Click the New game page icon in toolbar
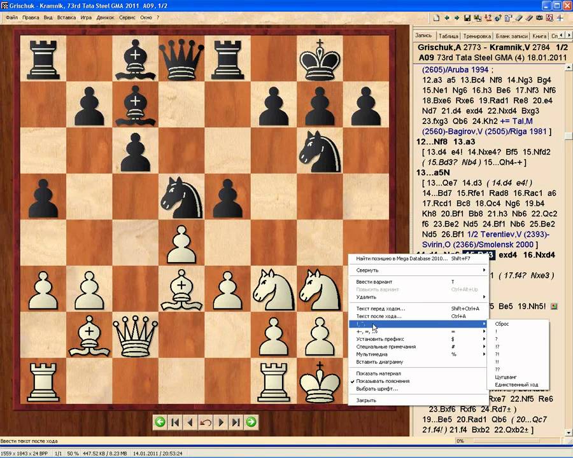The image size is (573, 458). [x=436, y=18]
